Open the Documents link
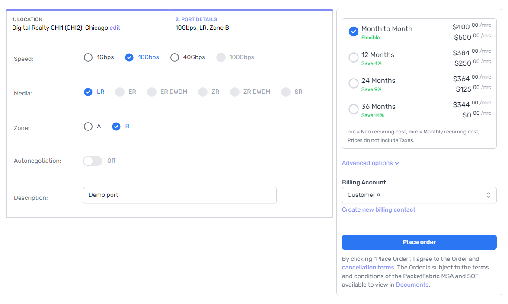 point(412,285)
